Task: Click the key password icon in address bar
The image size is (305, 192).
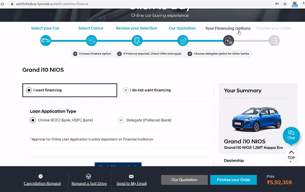Action: (x=277, y=4)
